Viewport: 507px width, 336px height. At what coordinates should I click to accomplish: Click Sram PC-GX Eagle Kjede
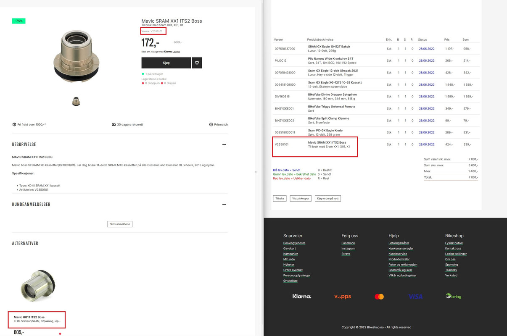[x=325, y=131]
